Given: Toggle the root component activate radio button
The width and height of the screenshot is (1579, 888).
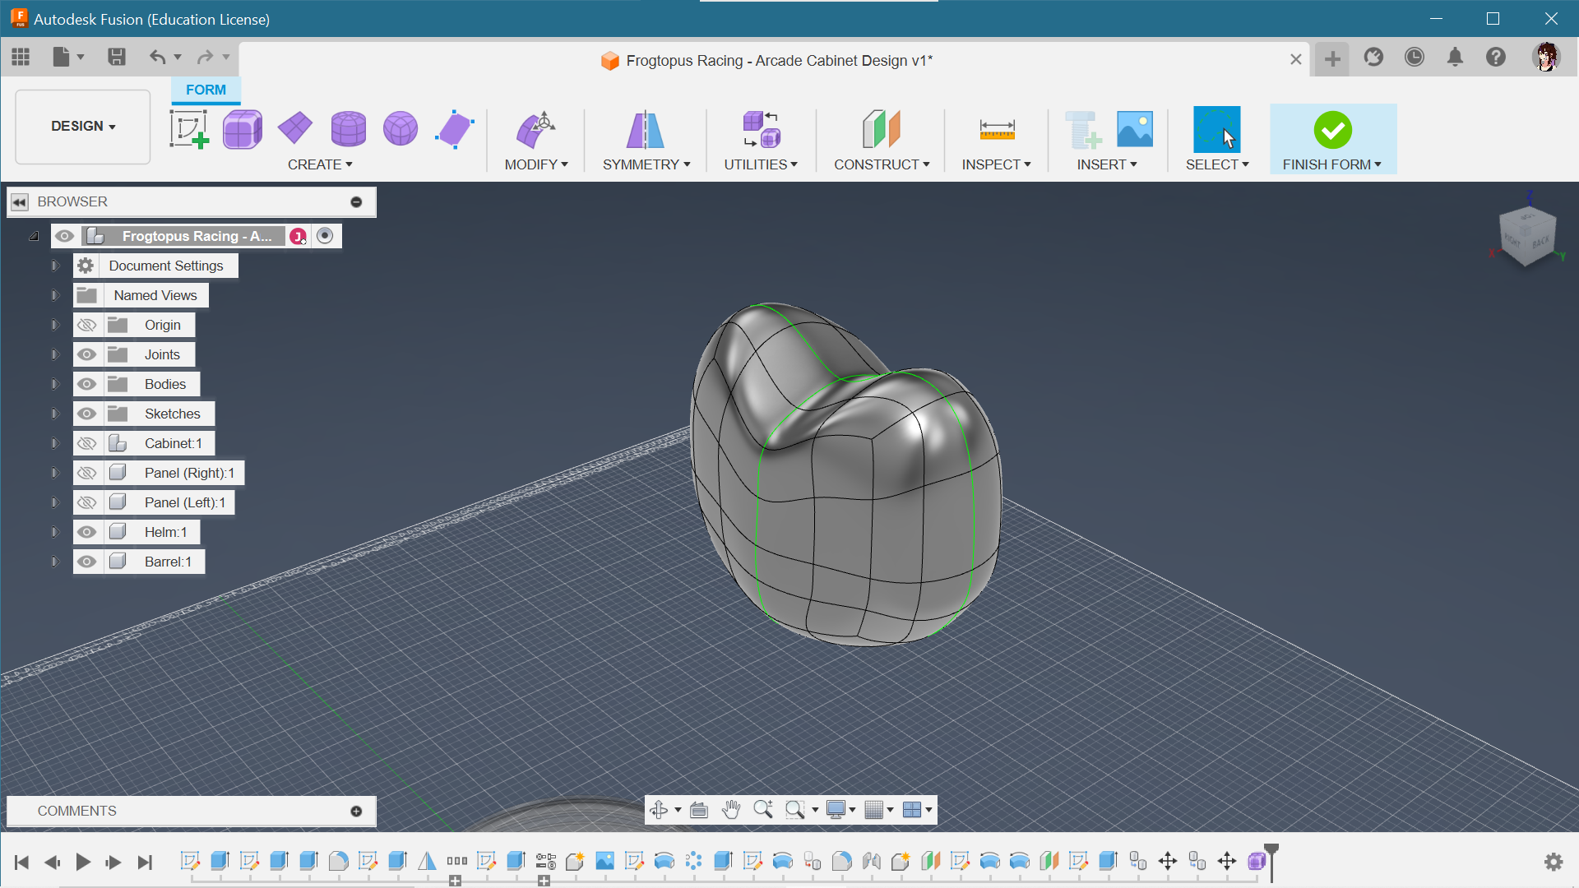Looking at the screenshot, I should pyautogui.click(x=325, y=236).
